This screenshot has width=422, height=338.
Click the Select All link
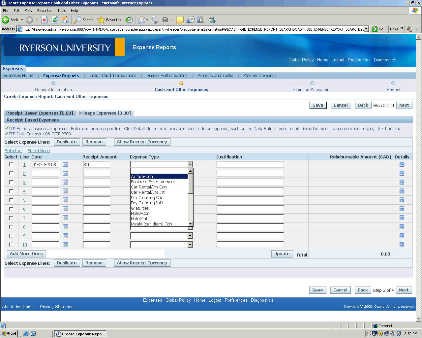tap(13, 151)
